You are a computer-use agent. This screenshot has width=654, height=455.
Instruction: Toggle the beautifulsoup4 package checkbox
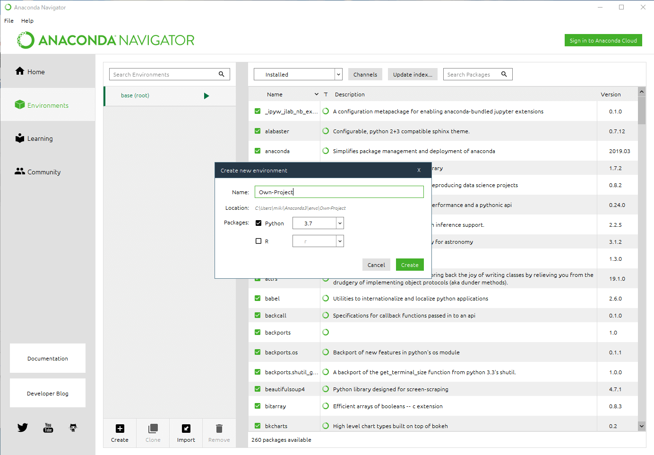click(258, 389)
